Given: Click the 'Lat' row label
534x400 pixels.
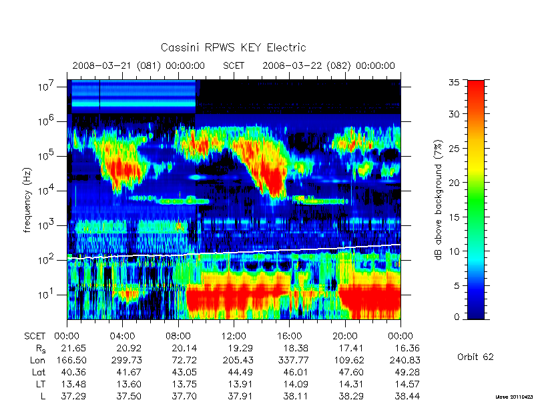Looking at the screenshot, I should tap(39, 372).
